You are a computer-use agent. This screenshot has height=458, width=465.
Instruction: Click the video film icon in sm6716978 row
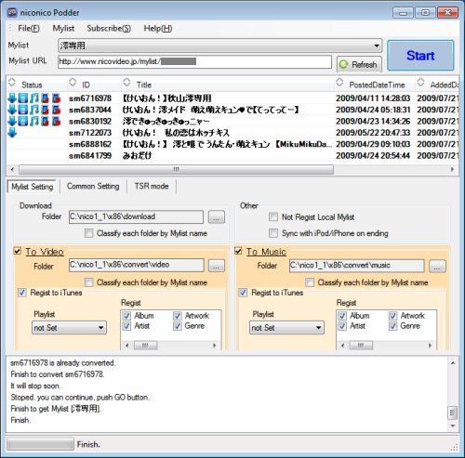click(x=23, y=98)
